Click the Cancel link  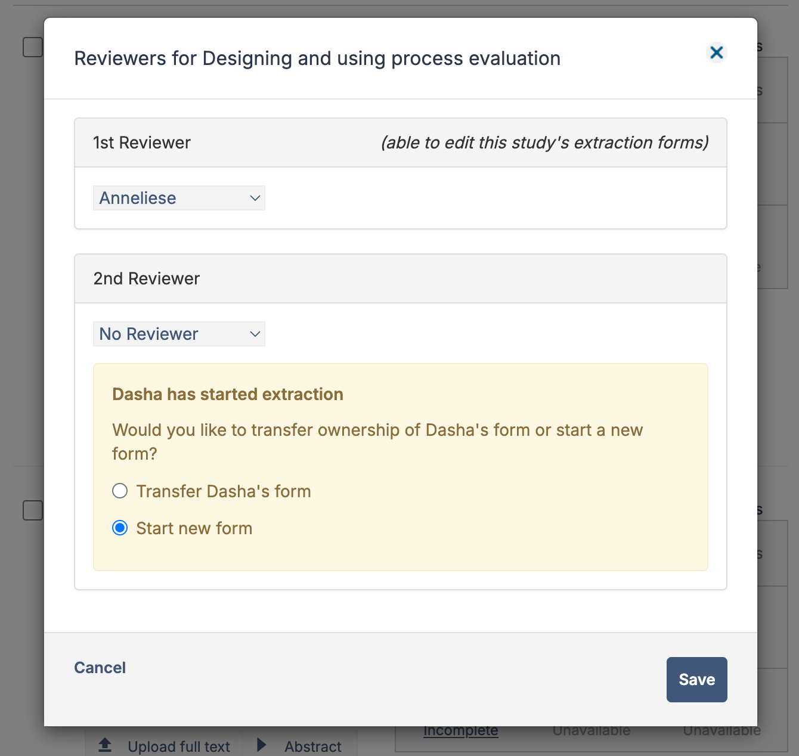[100, 667]
